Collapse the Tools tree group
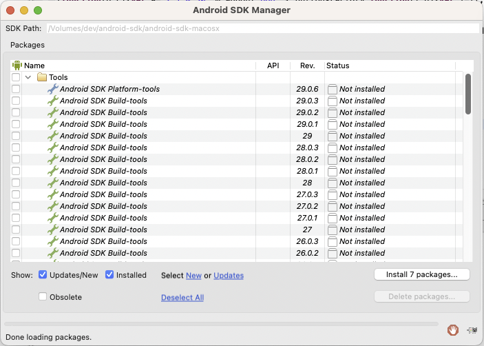484x346 pixels. 28,77
